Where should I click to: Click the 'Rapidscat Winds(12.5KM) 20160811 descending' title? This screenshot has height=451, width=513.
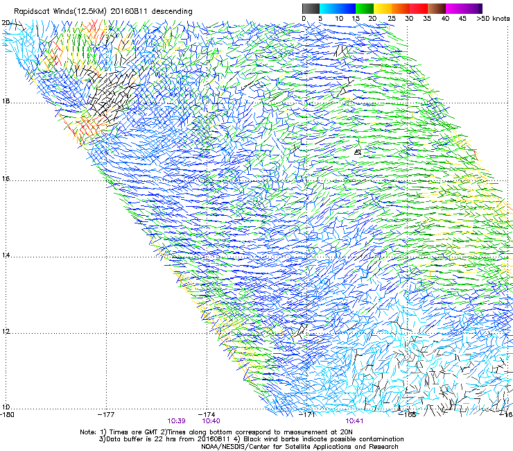click(x=103, y=12)
